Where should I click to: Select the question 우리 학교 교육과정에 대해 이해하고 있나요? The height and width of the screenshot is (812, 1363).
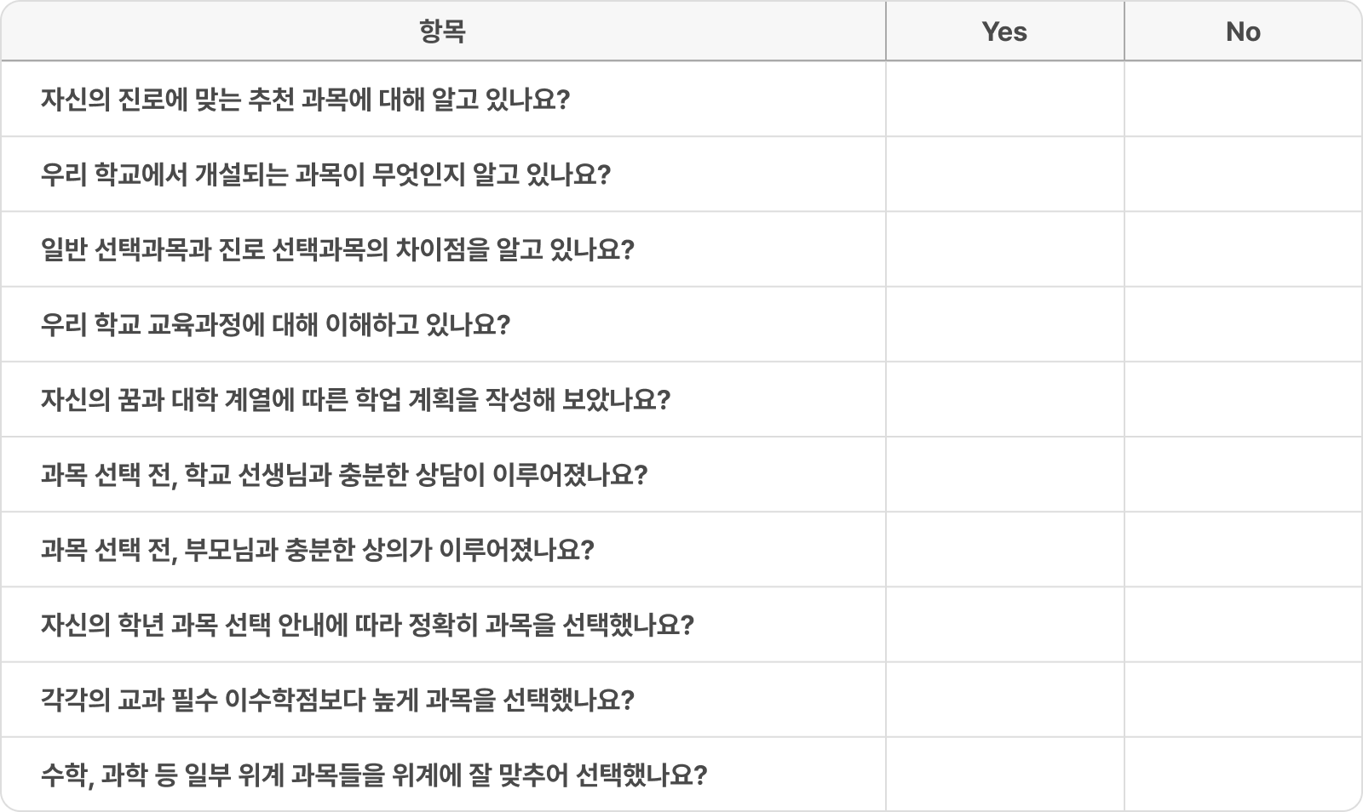point(275,324)
